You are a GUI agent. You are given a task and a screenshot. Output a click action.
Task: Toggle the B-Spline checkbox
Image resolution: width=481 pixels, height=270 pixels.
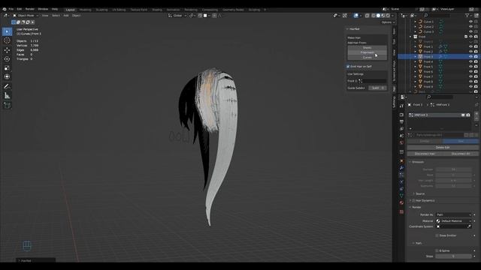click(437, 250)
